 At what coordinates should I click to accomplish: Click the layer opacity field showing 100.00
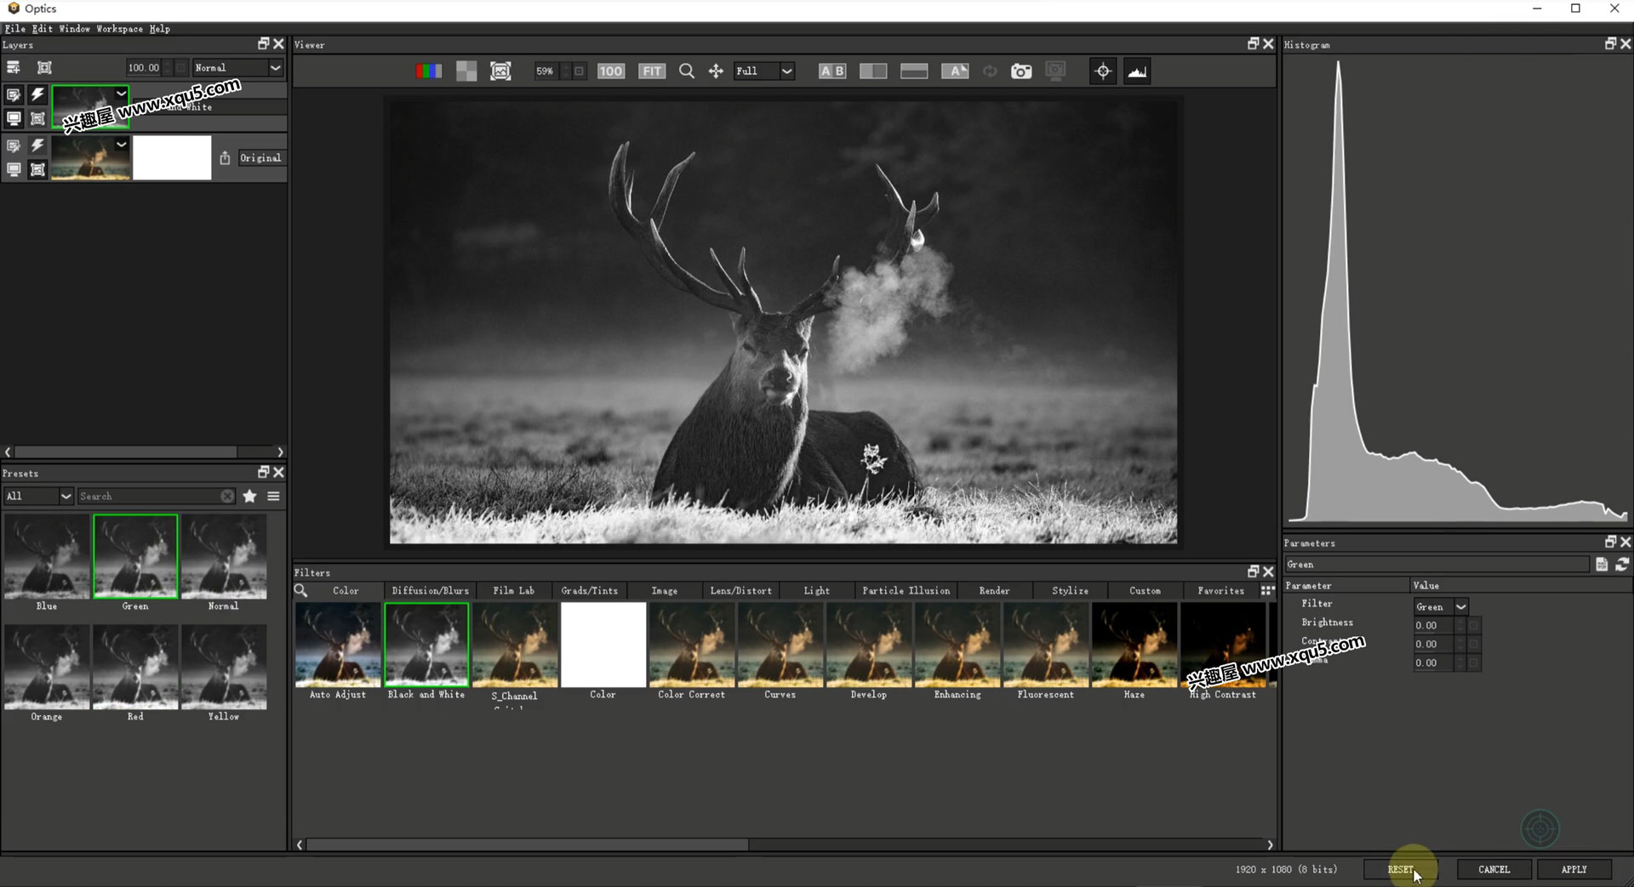pyautogui.click(x=143, y=67)
